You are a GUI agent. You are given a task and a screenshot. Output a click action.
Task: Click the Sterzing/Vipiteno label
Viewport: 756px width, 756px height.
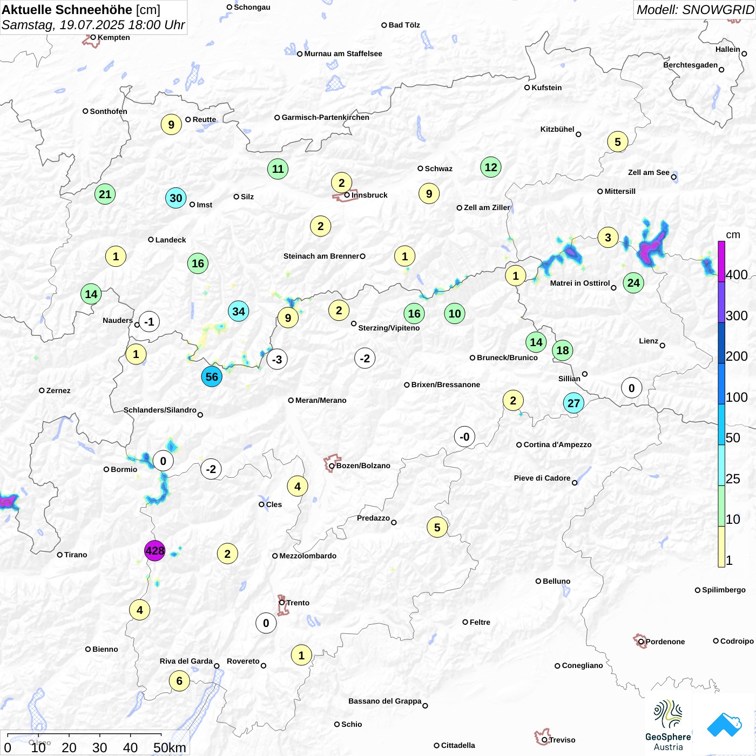(x=389, y=328)
